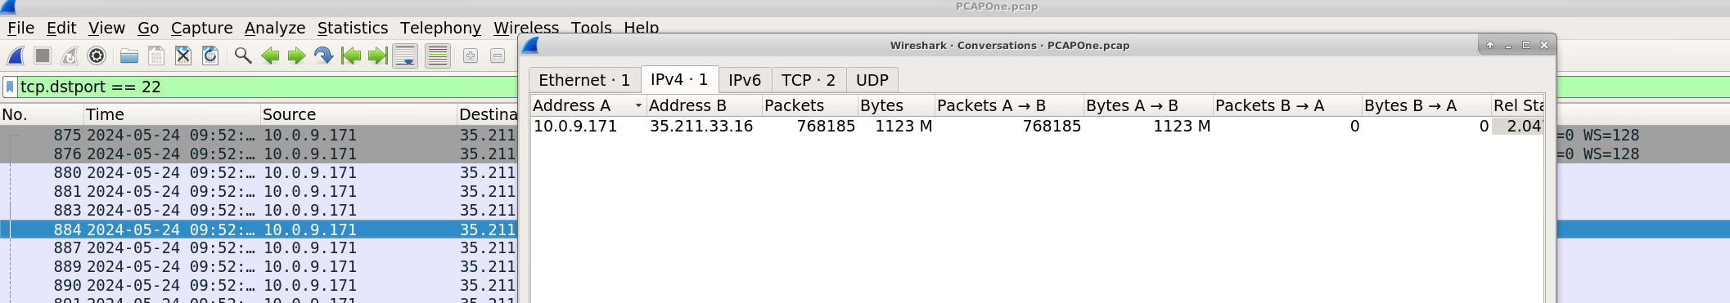Reload the capture file icon
Viewport: 1730px width, 303px height.
tap(210, 56)
